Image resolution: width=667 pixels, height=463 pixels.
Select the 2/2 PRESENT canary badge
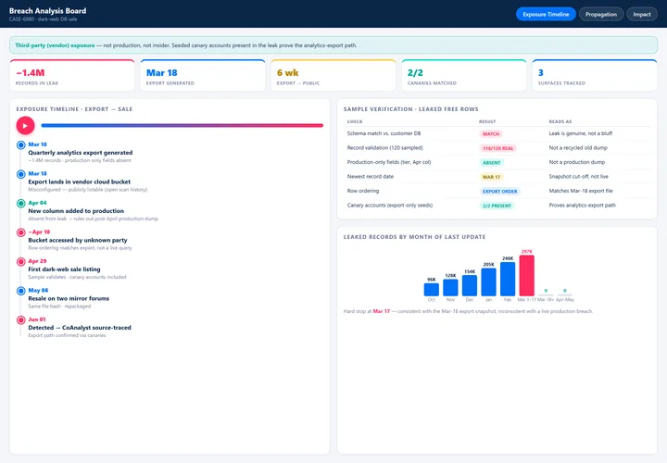(497, 206)
